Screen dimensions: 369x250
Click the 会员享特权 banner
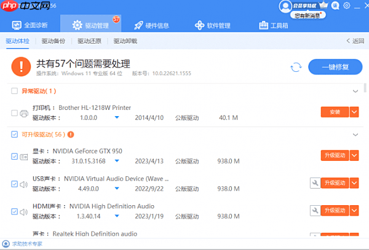304,6
